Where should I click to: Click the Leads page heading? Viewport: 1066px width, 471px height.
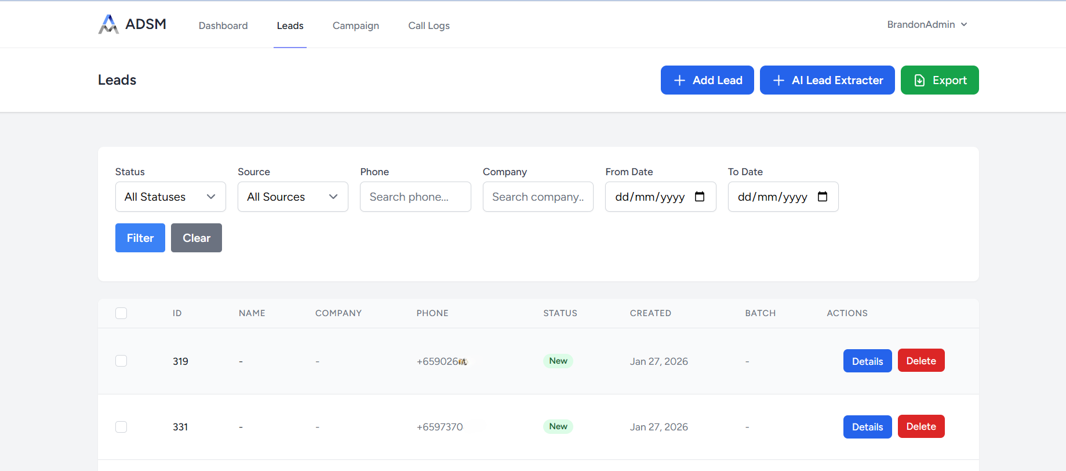pos(117,80)
